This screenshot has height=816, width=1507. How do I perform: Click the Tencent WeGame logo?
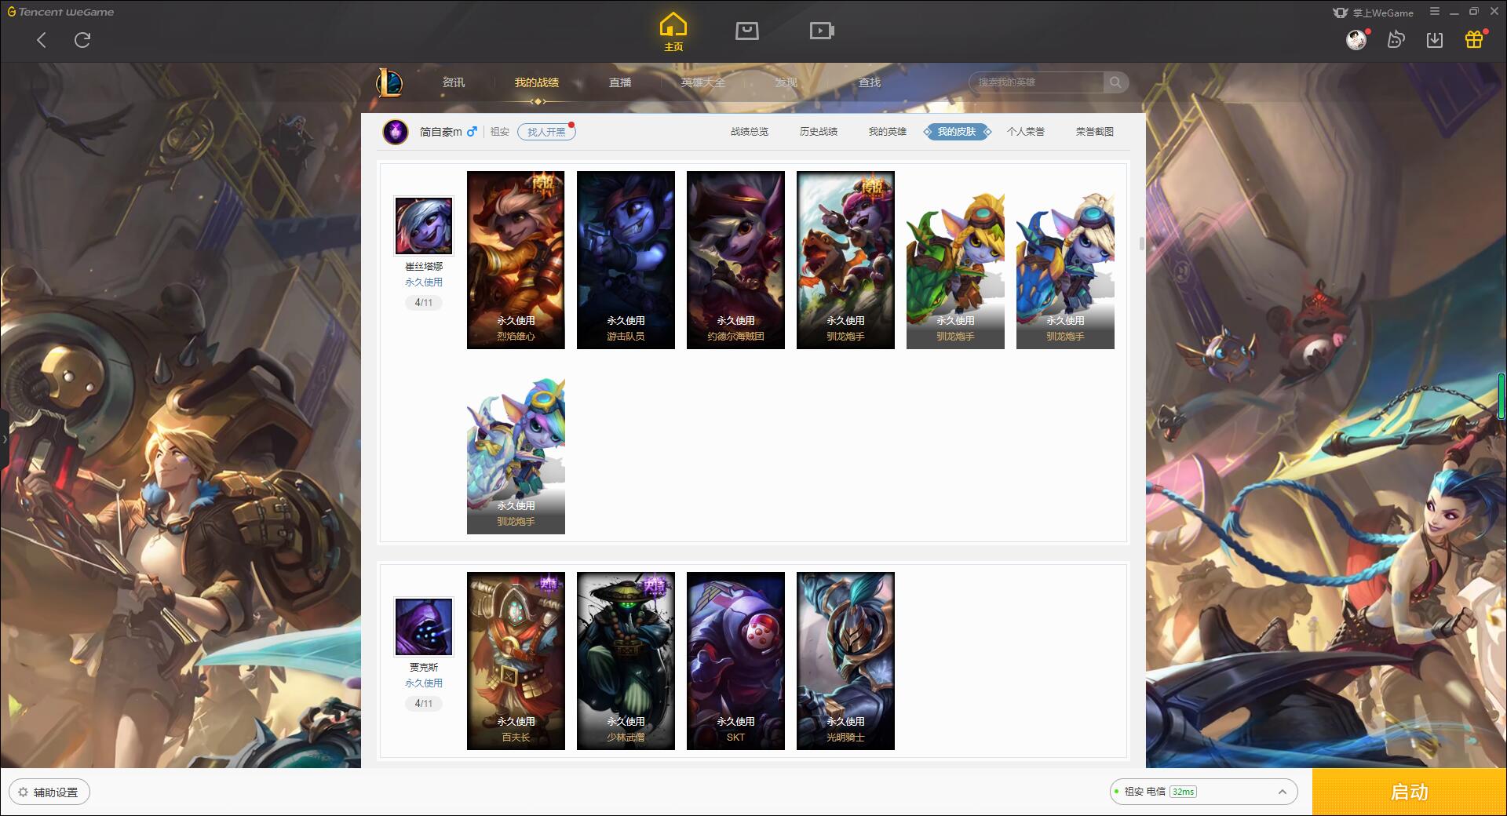60,12
